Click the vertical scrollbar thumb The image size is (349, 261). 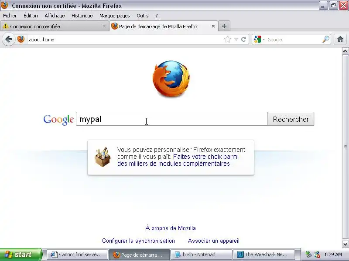click(x=345, y=147)
